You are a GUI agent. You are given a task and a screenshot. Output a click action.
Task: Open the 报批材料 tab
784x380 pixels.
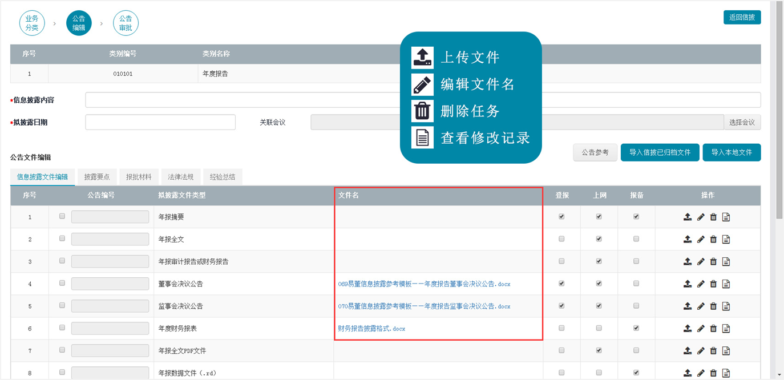click(139, 177)
